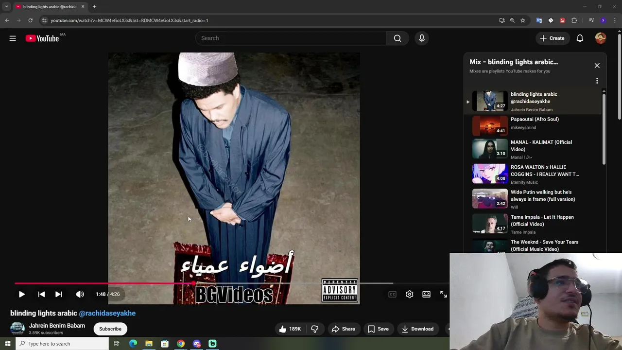Start voice search with microphone
This screenshot has height=350, width=622.
422,38
